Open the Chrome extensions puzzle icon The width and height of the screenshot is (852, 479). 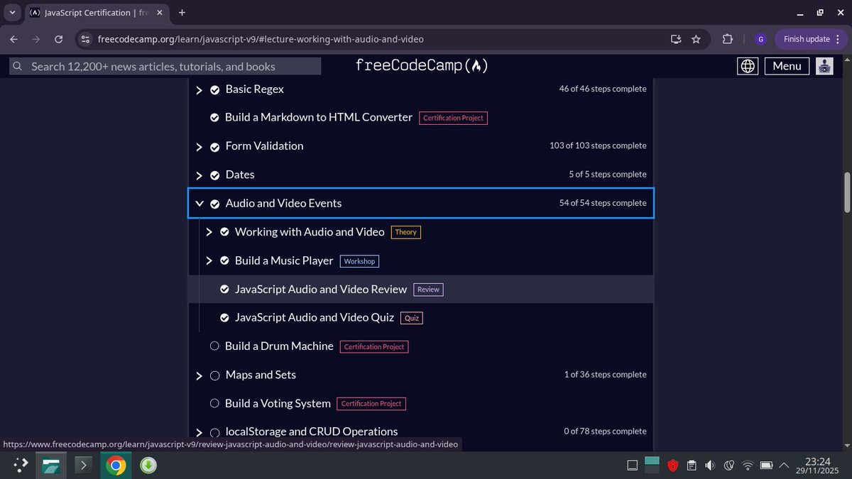pos(727,39)
